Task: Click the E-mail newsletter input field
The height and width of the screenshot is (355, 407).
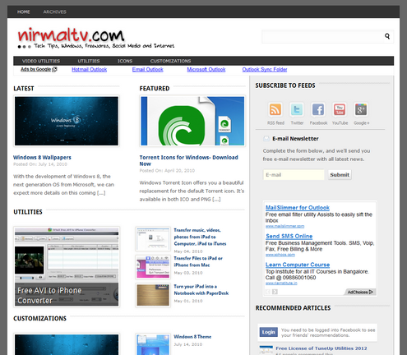Action: [x=294, y=175]
